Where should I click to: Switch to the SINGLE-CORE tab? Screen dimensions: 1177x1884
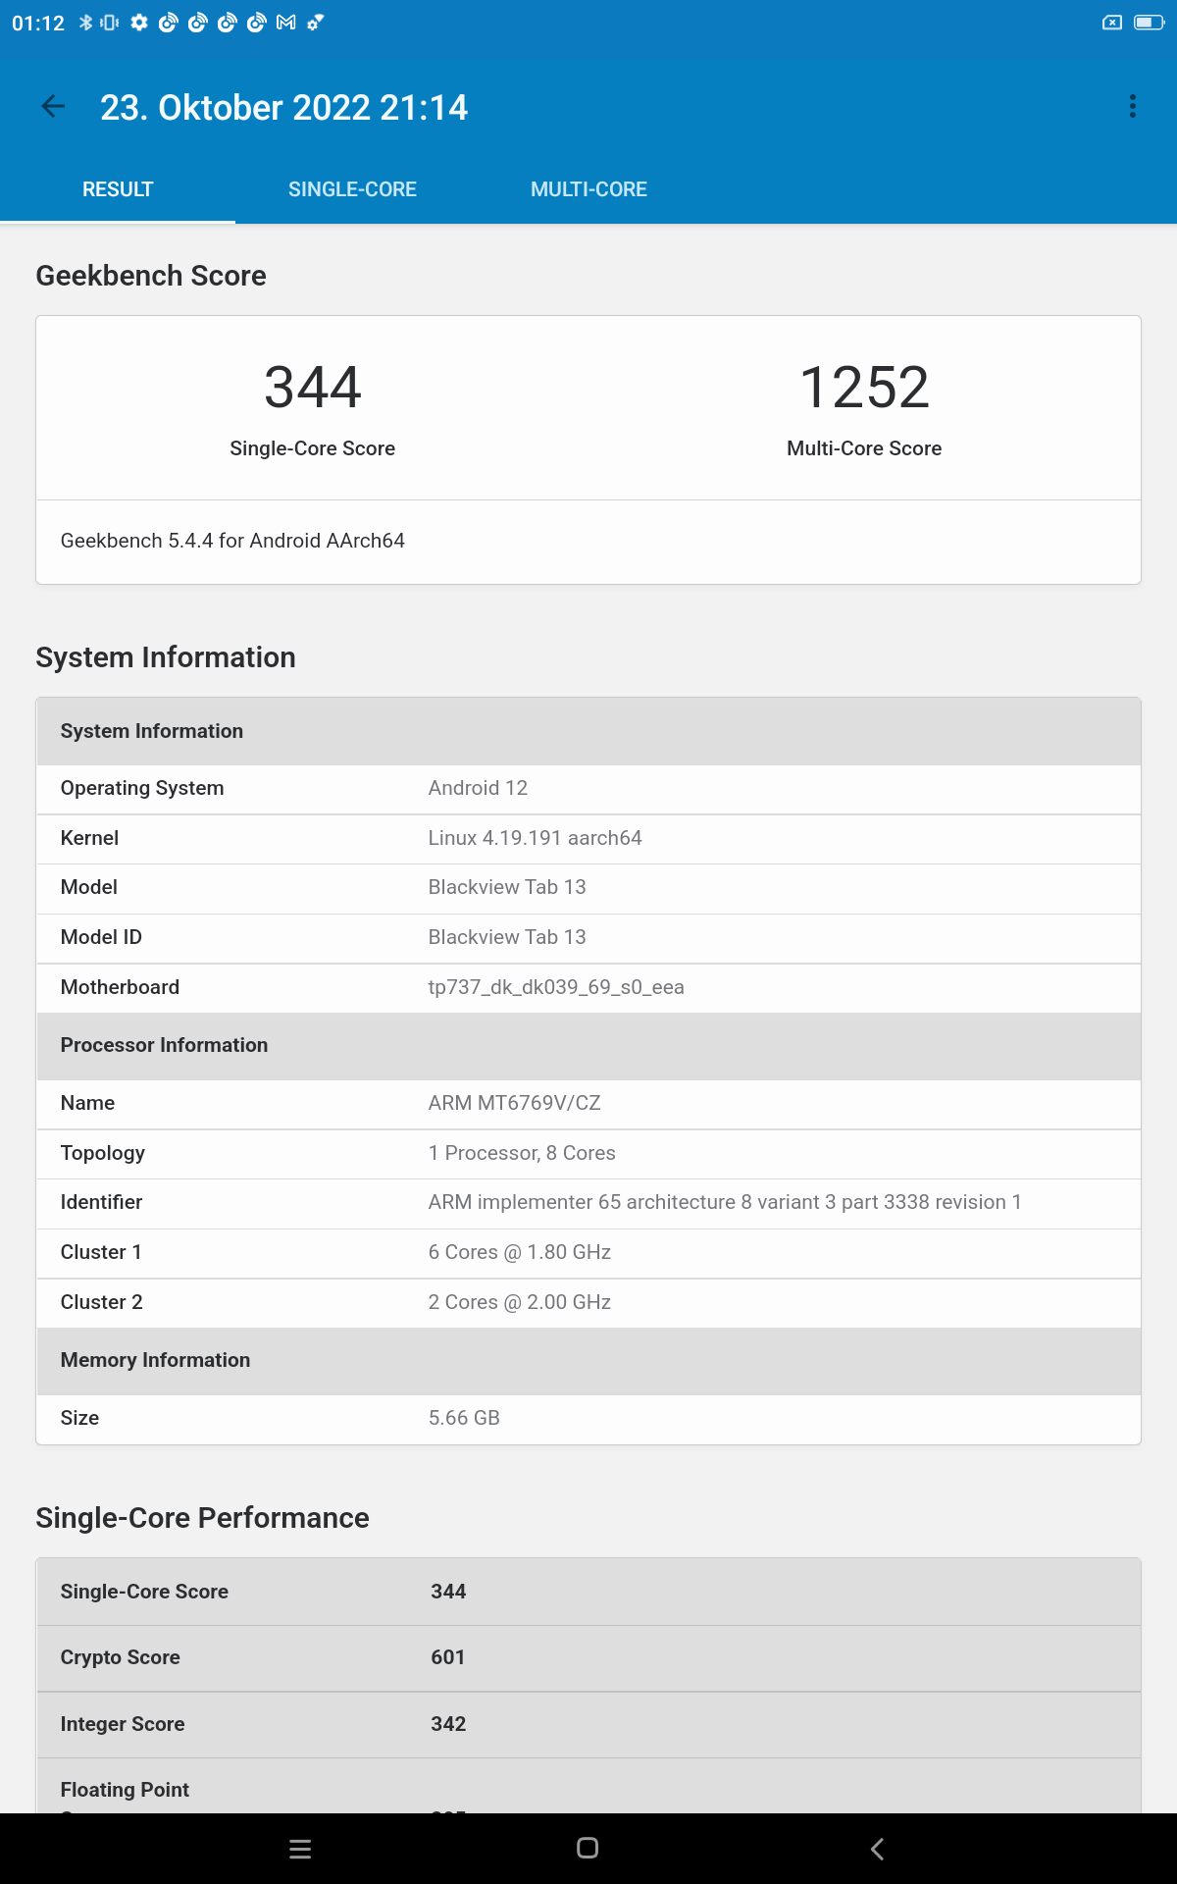352,189
